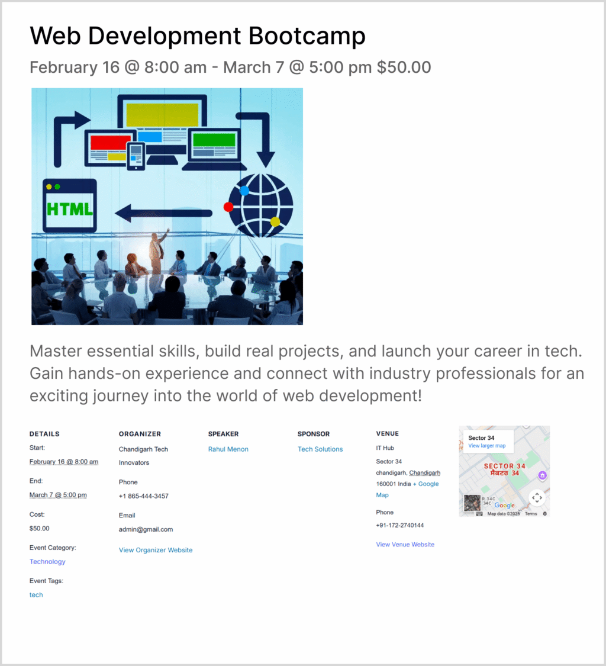606x666 pixels.
Task: Click the map camera controls button
Action: coord(536,498)
